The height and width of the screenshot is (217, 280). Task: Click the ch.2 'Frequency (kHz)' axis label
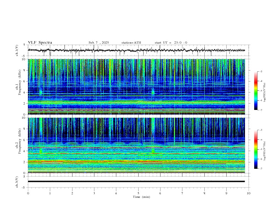[19, 141]
